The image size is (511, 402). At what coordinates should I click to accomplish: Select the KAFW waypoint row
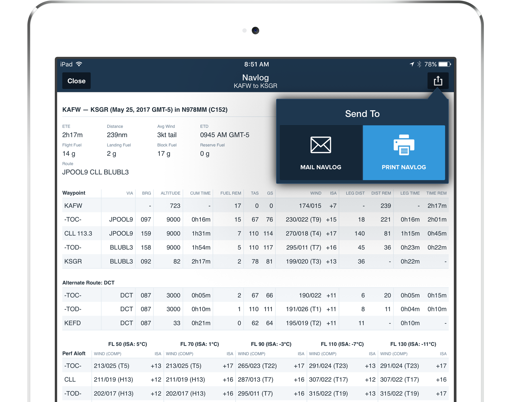[255, 206]
